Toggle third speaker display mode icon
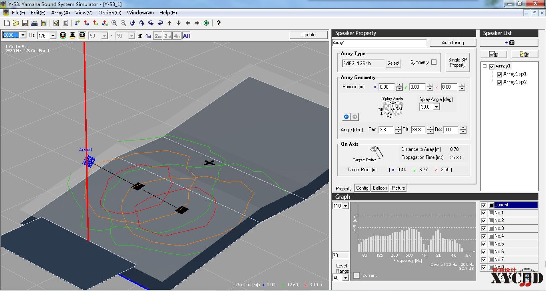 82,36
